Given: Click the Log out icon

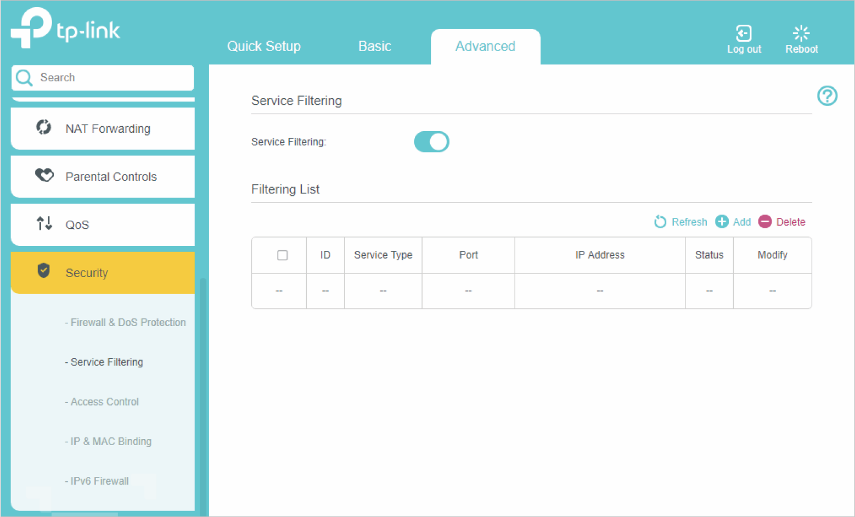Looking at the screenshot, I should [x=743, y=33].
